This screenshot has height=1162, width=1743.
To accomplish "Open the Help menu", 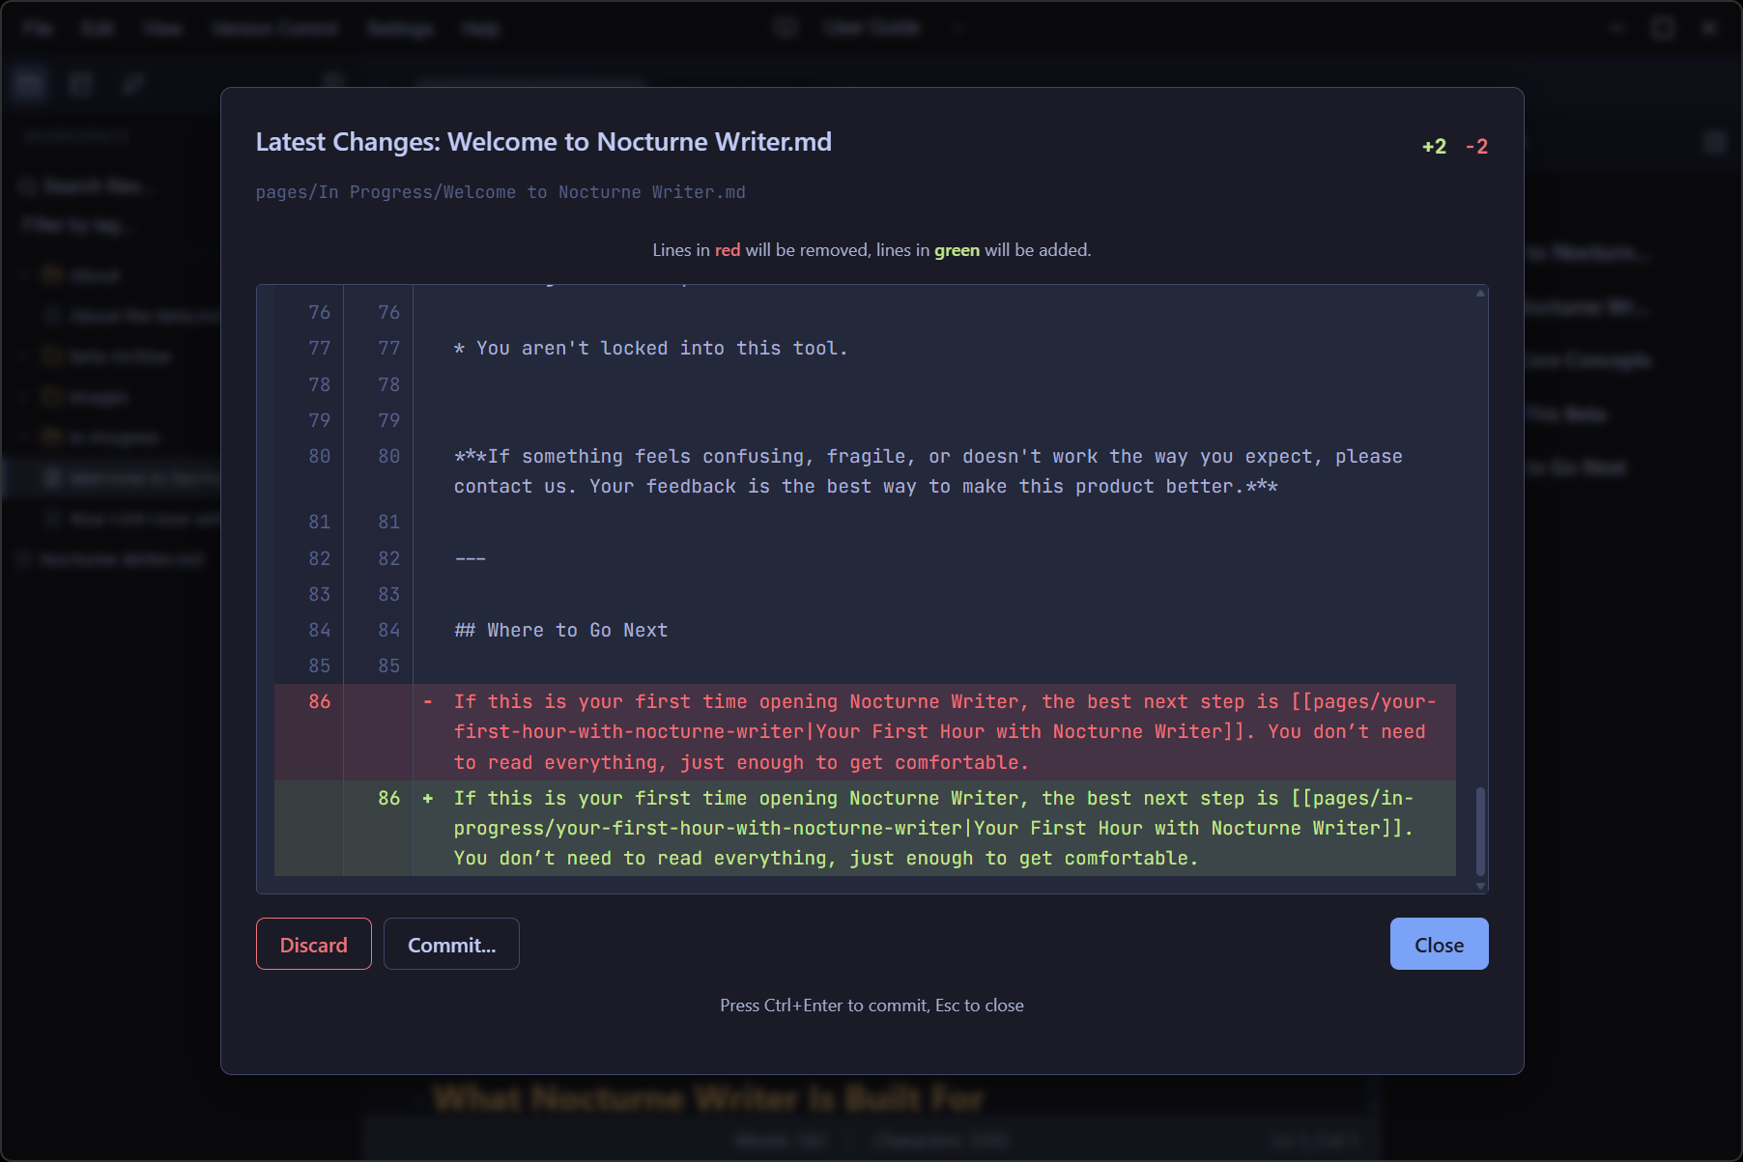I will 480,28.
